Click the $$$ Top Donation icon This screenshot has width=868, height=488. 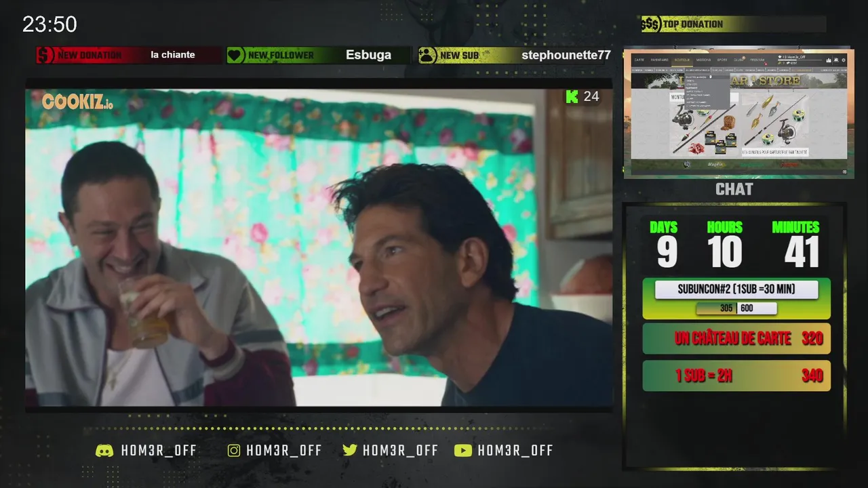pyautogui.click(x=651, y=24)
